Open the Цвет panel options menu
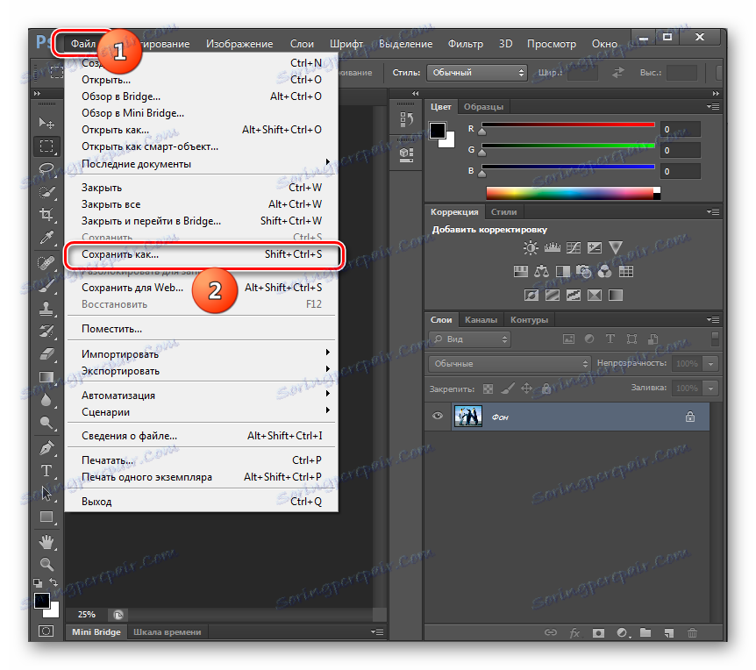The image size is (756, 670). [714, 106]
